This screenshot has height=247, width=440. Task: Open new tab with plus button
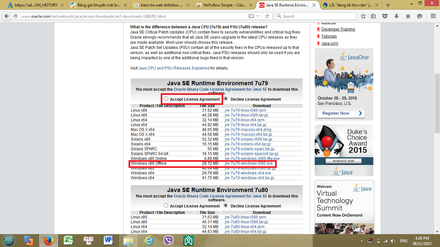[x=388, y=5]
